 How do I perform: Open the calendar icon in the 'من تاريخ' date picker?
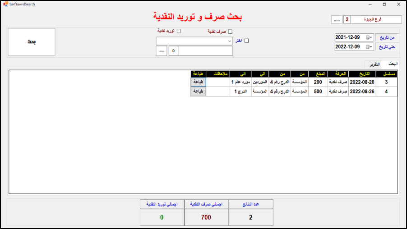(x=368, y=37)
